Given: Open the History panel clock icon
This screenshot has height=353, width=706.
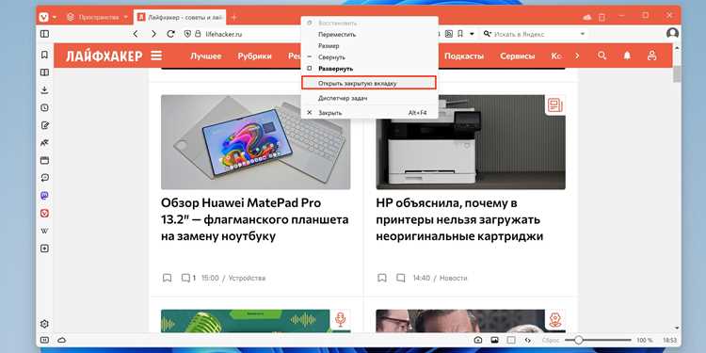Looking at the screenshot, I should pos(44,107).
